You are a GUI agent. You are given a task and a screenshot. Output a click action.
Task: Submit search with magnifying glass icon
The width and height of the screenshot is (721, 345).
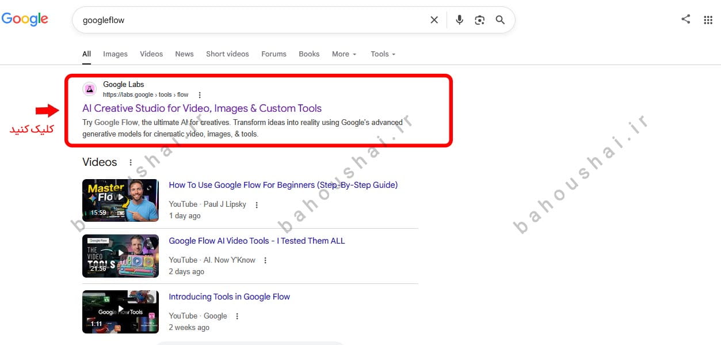click(x=501, y=20)
